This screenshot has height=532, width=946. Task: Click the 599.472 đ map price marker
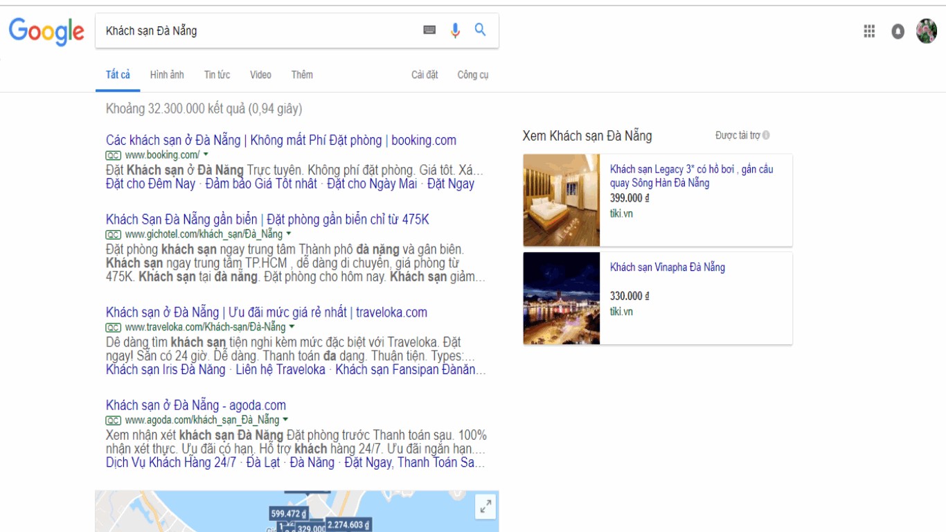coord(289,514)
